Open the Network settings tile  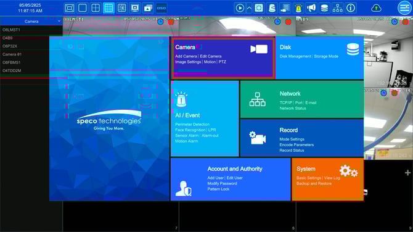pos(302,99)
